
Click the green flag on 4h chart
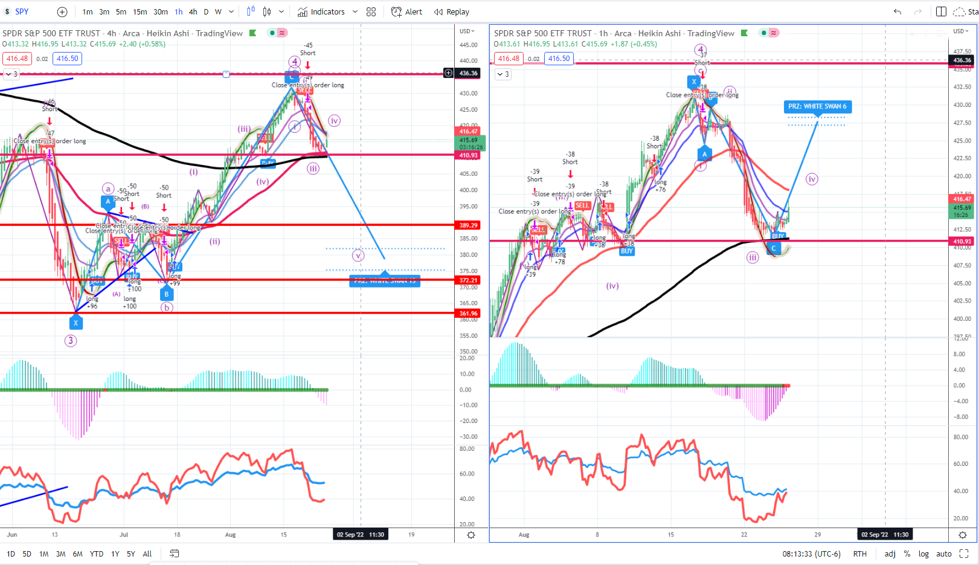pos(252,33)
